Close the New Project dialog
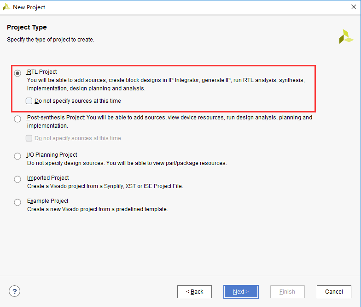The image size is (361, 307). click(x=354, y=7)
